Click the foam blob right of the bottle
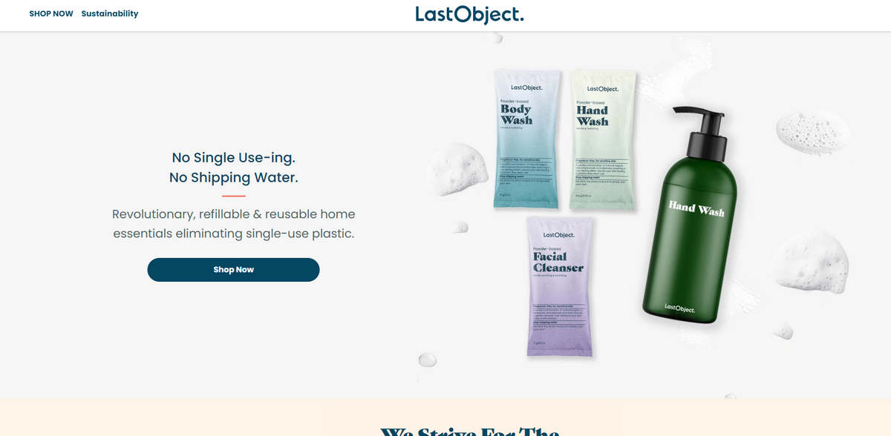 (809, 261)
